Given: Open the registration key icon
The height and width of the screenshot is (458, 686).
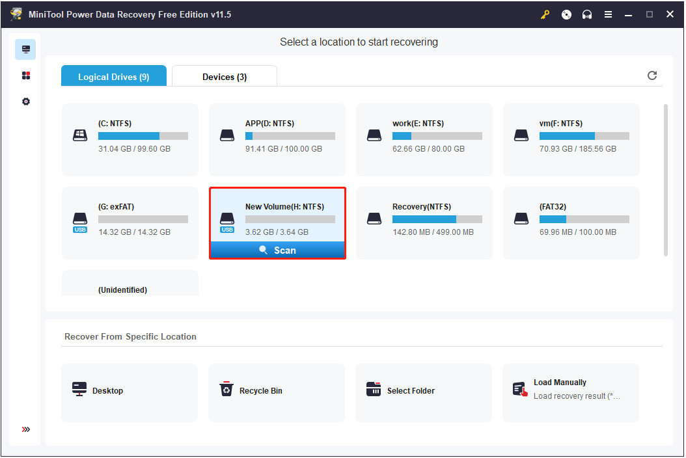Looking at the screenshot, I should pyautogui.click(x=545, y=14).
